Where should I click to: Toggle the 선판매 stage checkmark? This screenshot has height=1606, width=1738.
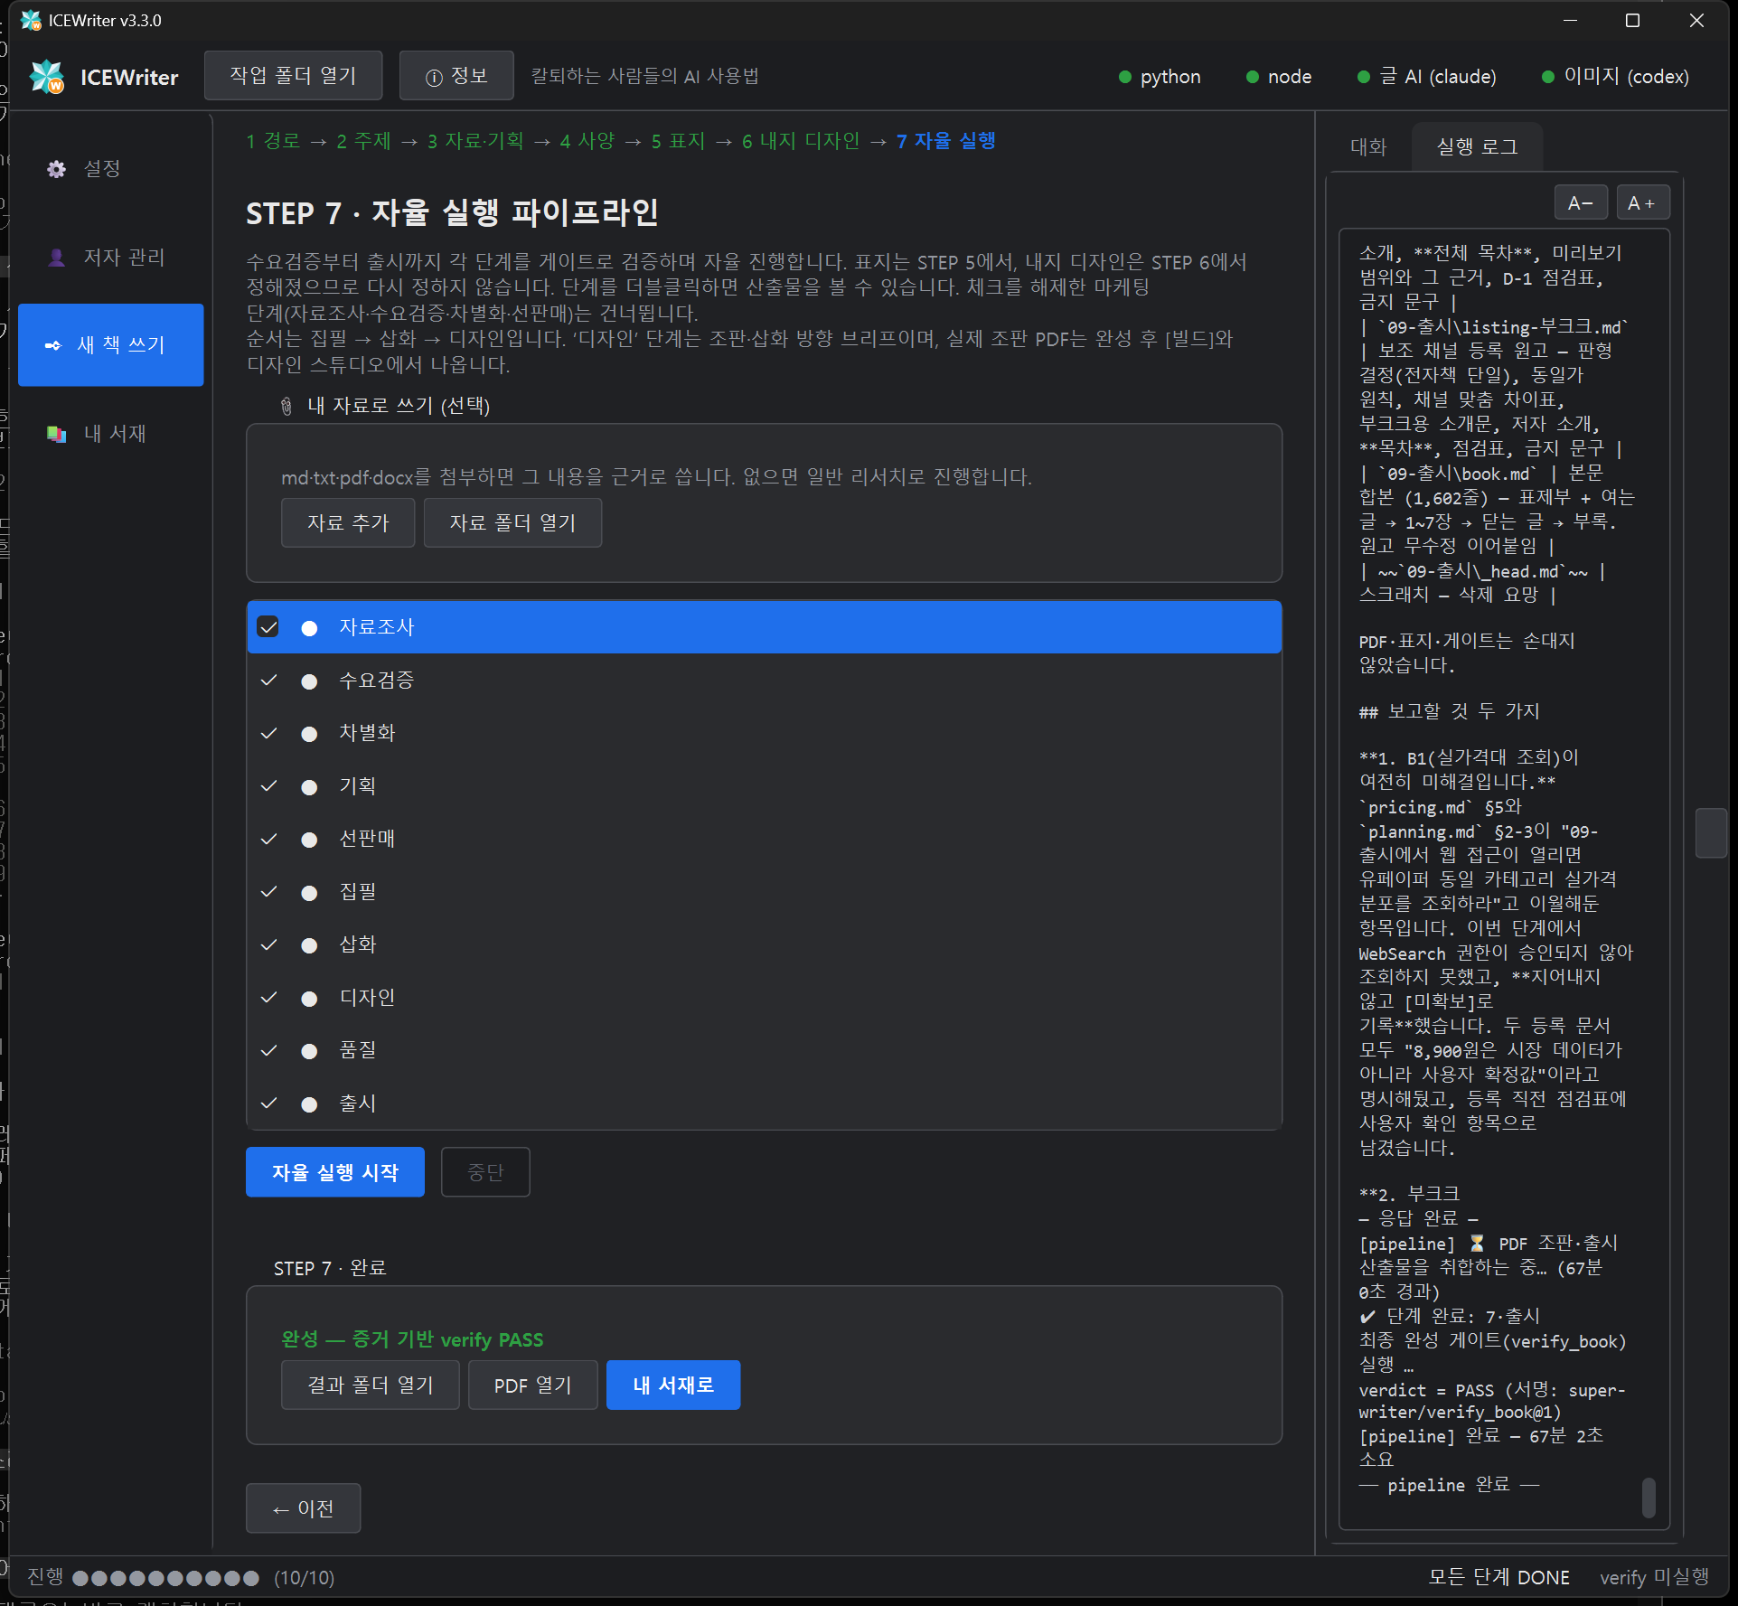click(268, 839)
